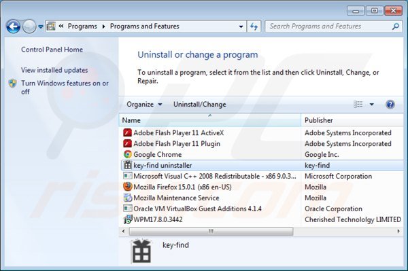Click the Help question mark icon
Screen dimensions: 408x271
(x=390, y=105)
